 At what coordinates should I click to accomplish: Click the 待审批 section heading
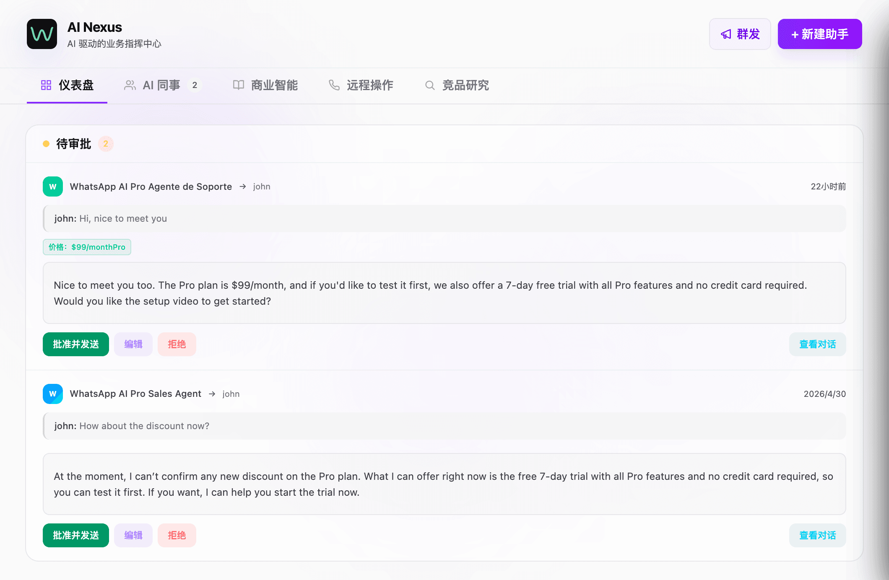74,144
